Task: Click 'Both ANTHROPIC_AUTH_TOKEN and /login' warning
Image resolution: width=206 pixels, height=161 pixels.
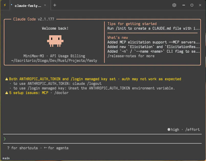Action: (95, 79)
